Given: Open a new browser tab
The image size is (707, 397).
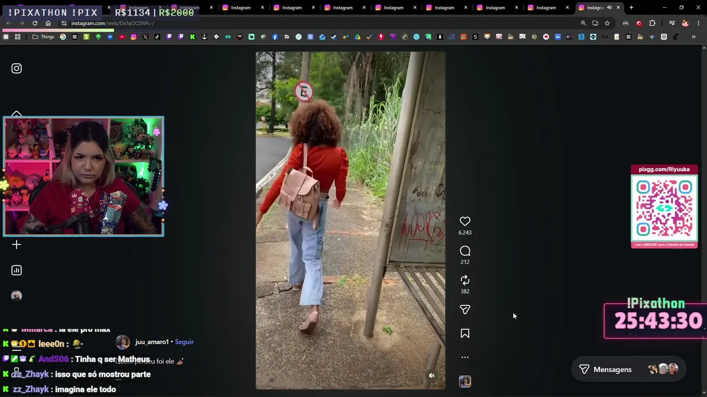Looking at the screenshot, I should tap(631, 8).
